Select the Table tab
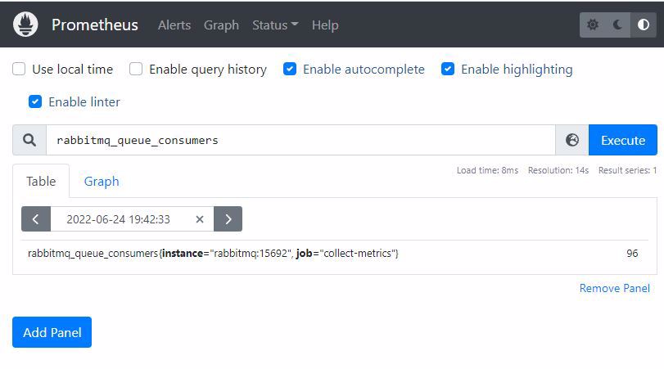Screen dimensions: 664x369 point(41,181)
